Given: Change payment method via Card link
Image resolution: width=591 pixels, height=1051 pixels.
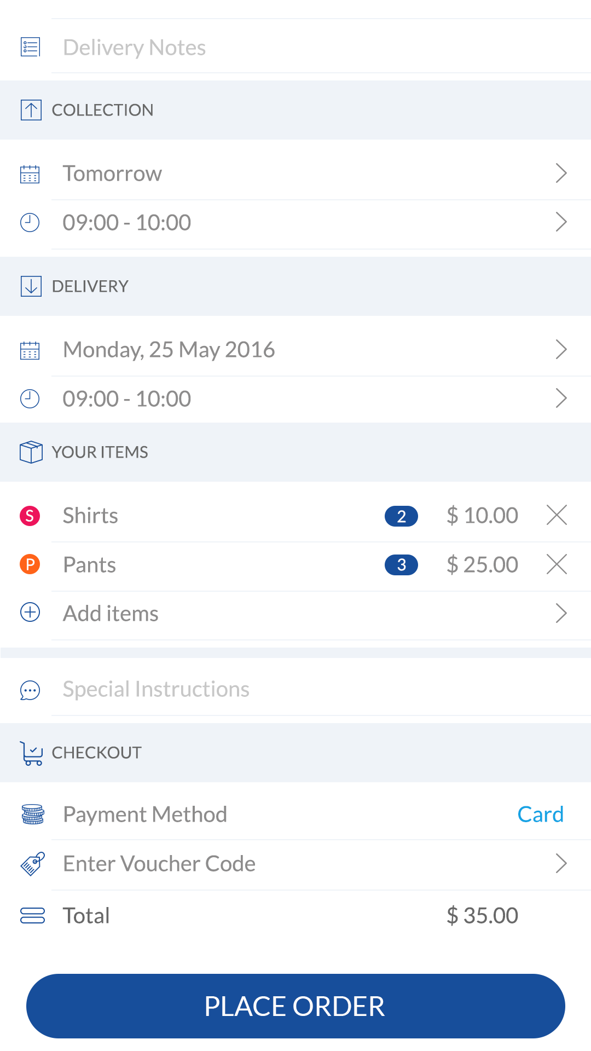Looking at the screenshot, I should click(x=541, y=815).
